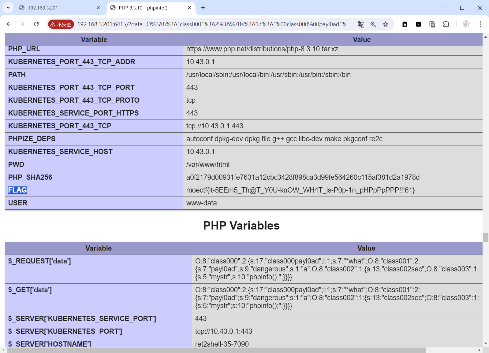Click the PHP Variables heading
The height and width of the screenshot is (353, 489).
[x=241, y=226]
